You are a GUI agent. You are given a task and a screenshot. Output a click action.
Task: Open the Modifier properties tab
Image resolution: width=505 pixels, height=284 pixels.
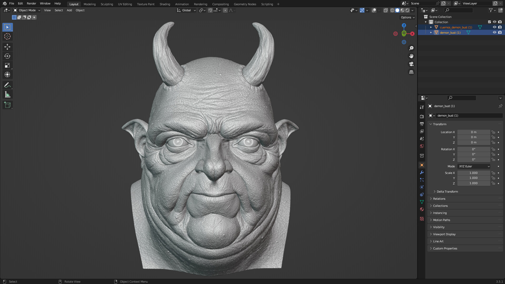pos(422,172)
